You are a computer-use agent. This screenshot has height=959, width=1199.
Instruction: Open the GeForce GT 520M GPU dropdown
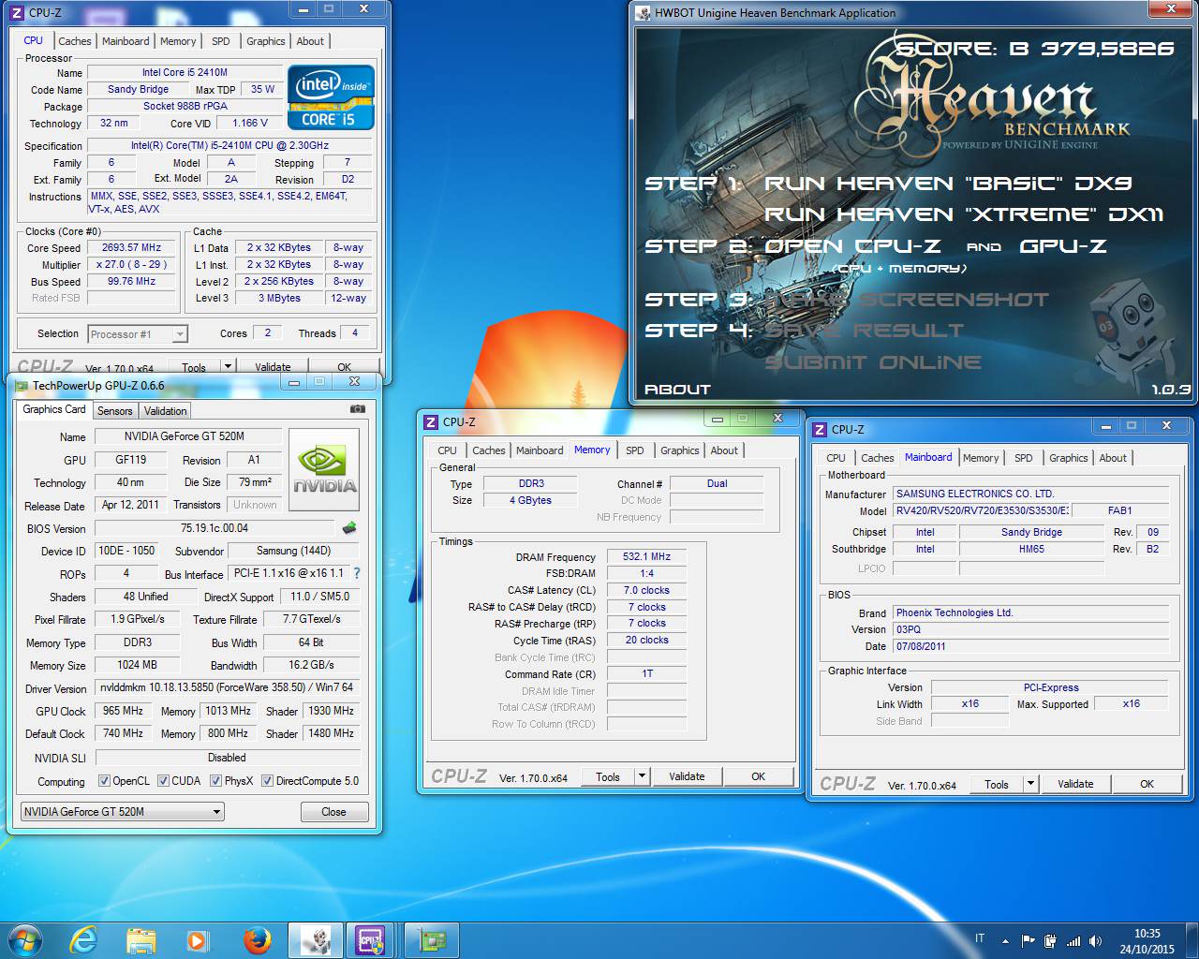(x=122, y=812)
